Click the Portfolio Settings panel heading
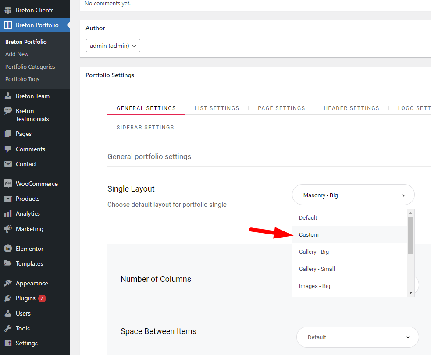 [110, 75]
